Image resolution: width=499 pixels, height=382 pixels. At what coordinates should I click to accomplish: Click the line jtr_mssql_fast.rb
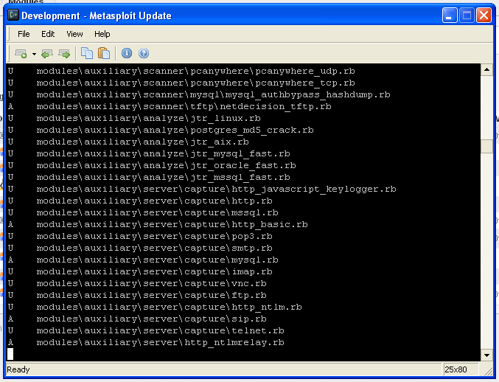click(x=149, y=177)
